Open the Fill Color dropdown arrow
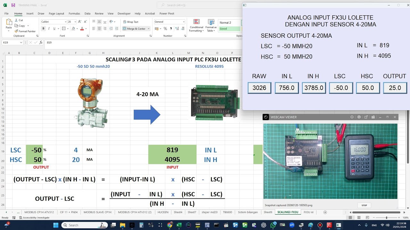Viewport: 410px width, 230px height. click(x=77, y=28)
